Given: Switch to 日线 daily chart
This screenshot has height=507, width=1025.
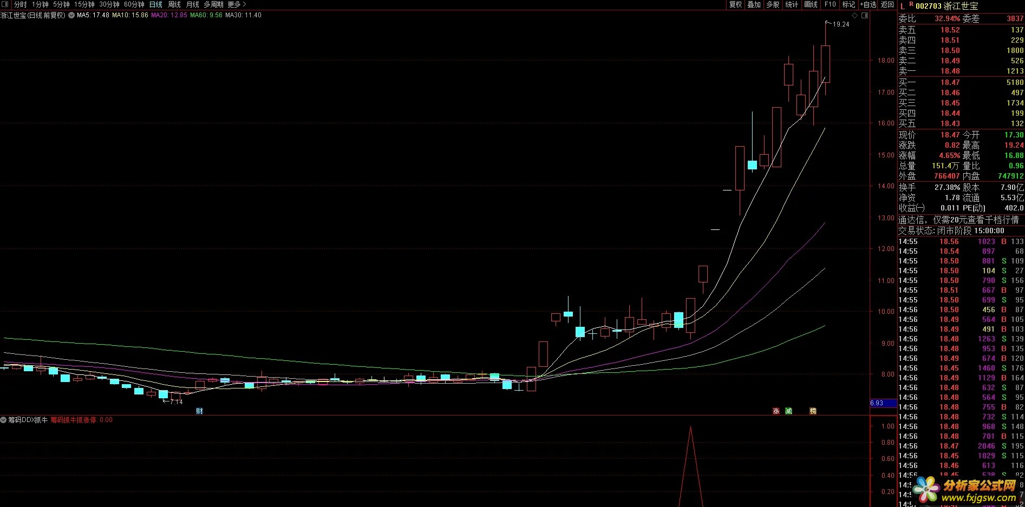Looking at the screenshot, I should click(156, 4).
